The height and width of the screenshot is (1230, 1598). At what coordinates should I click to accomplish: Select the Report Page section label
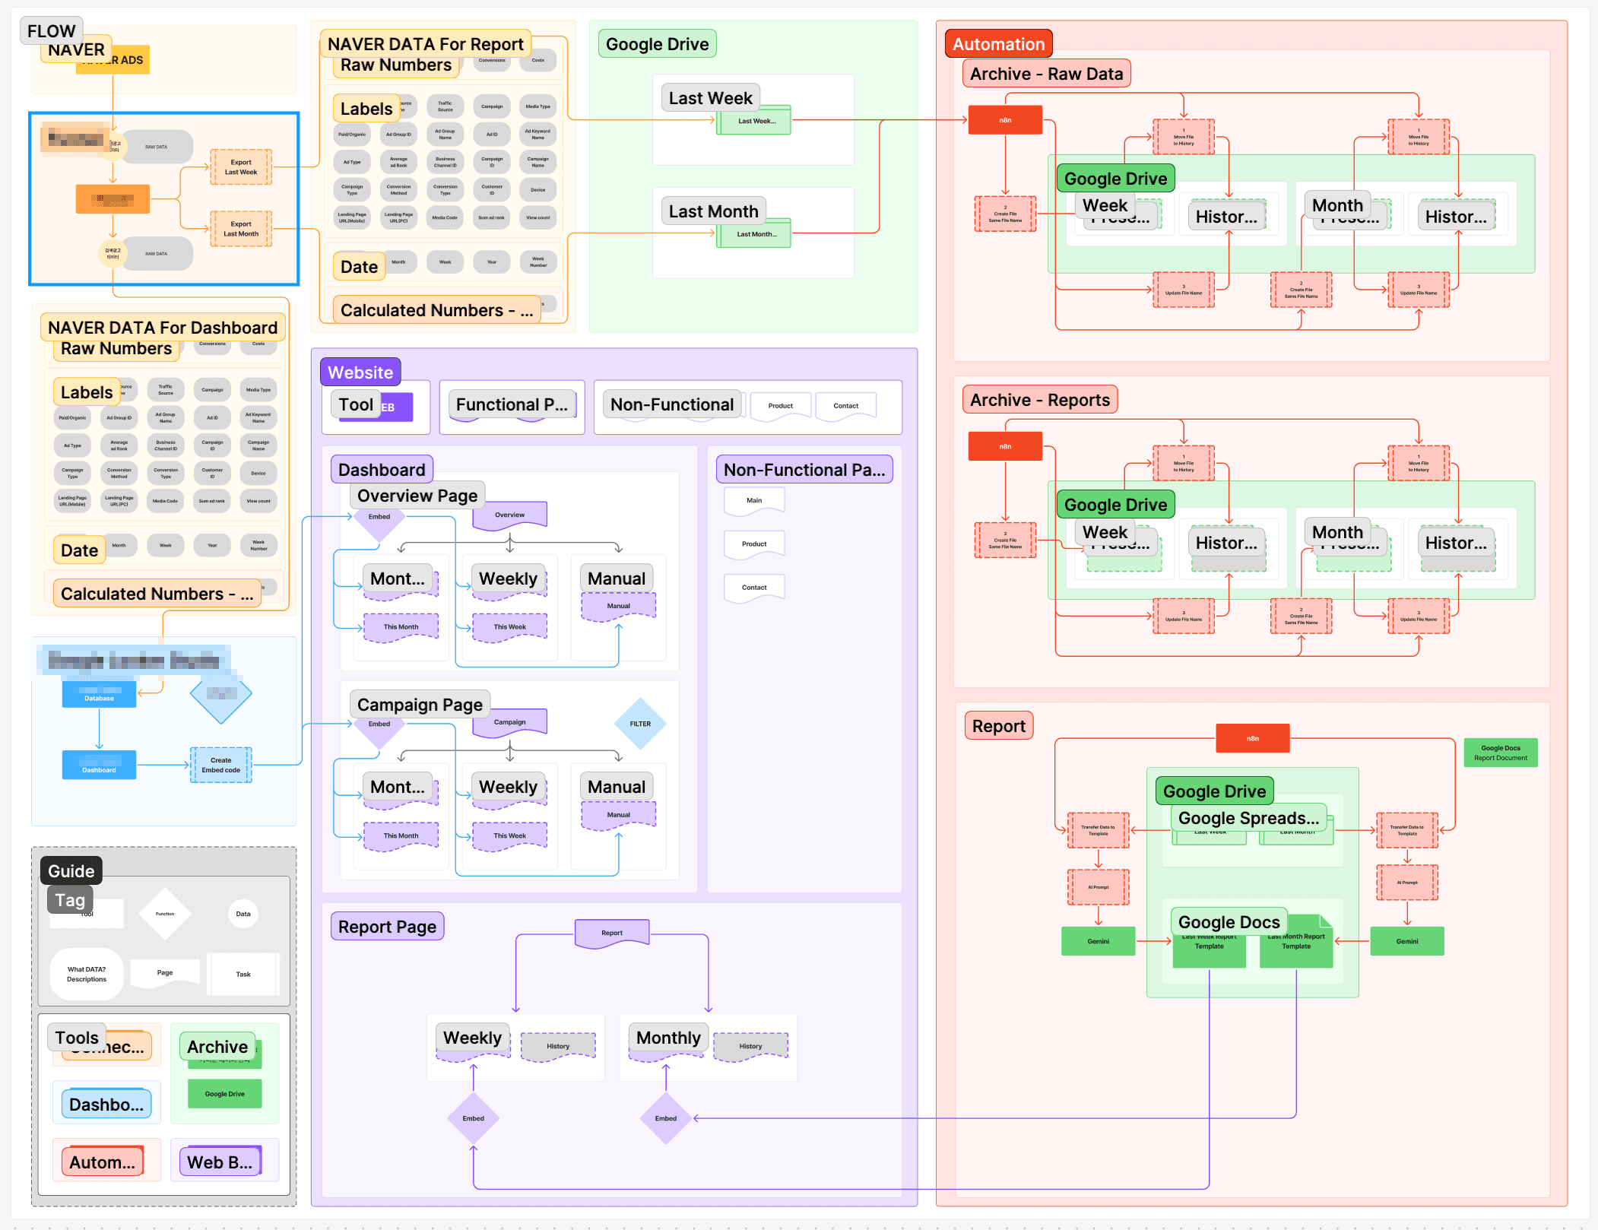pyautogui.click(x=387, y=927)
